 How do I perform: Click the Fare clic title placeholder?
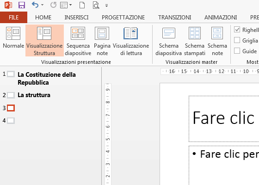click(x=224, y=118)
